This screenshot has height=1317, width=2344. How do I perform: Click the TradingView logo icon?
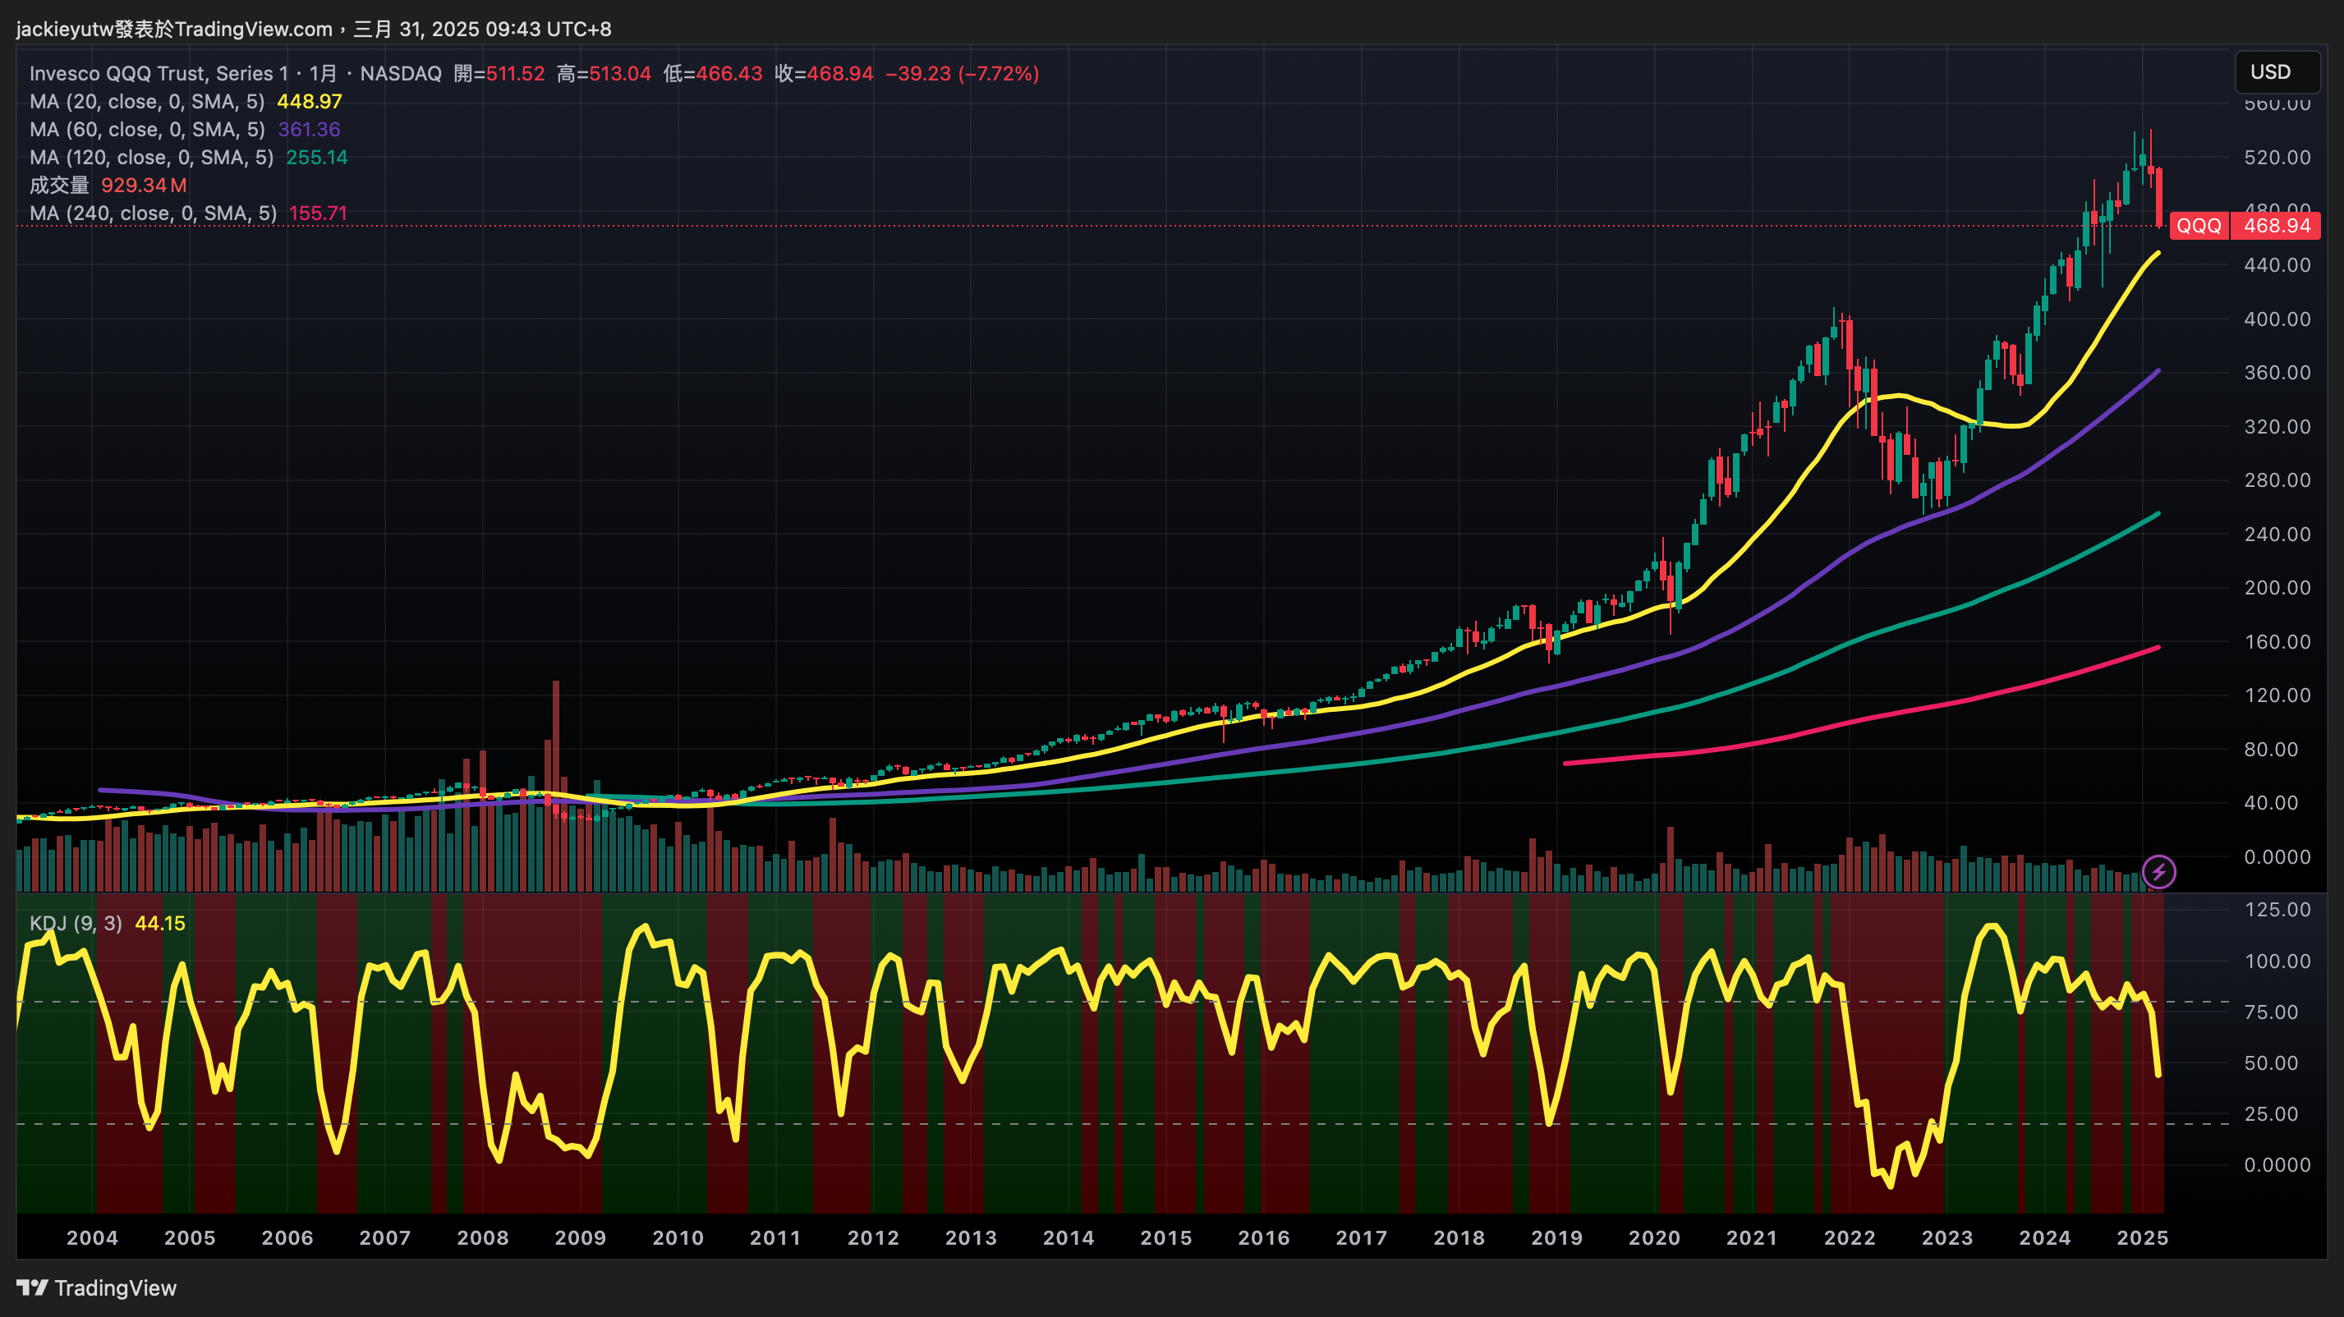pos(32,1288)
